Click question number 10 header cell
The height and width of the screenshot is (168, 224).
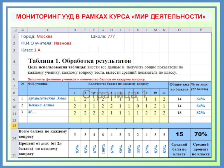click(155, 93)
